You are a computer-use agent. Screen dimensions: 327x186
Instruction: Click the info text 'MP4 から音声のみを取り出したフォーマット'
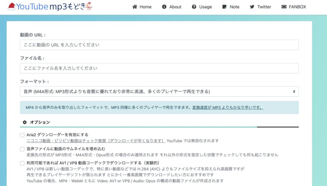[108, 108]
